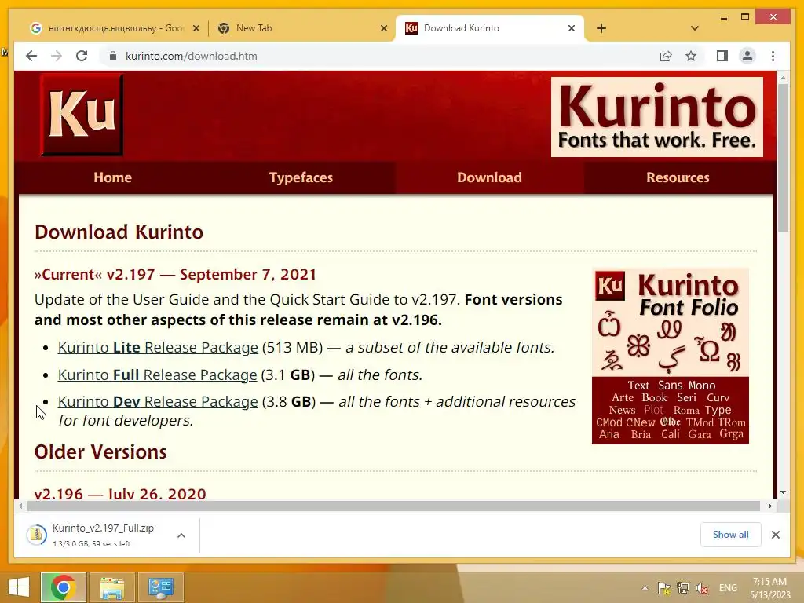
Task: Open Chrome profile avatar
Action: 747,56
